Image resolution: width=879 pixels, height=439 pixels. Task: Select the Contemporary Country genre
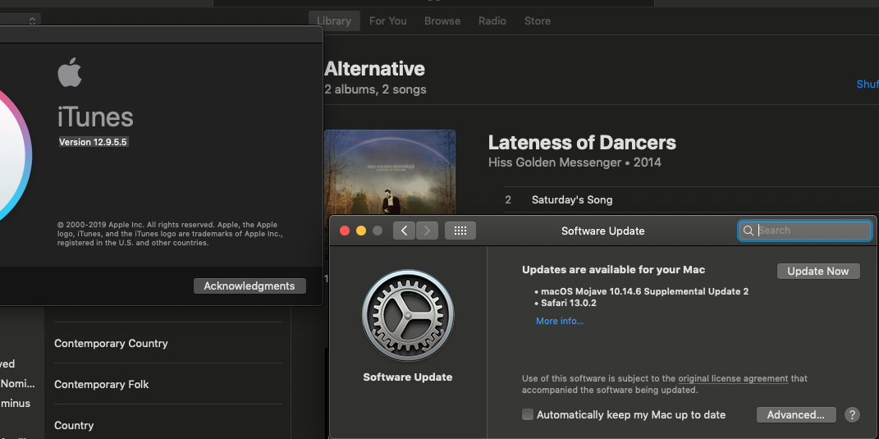(x=168, y=343)
